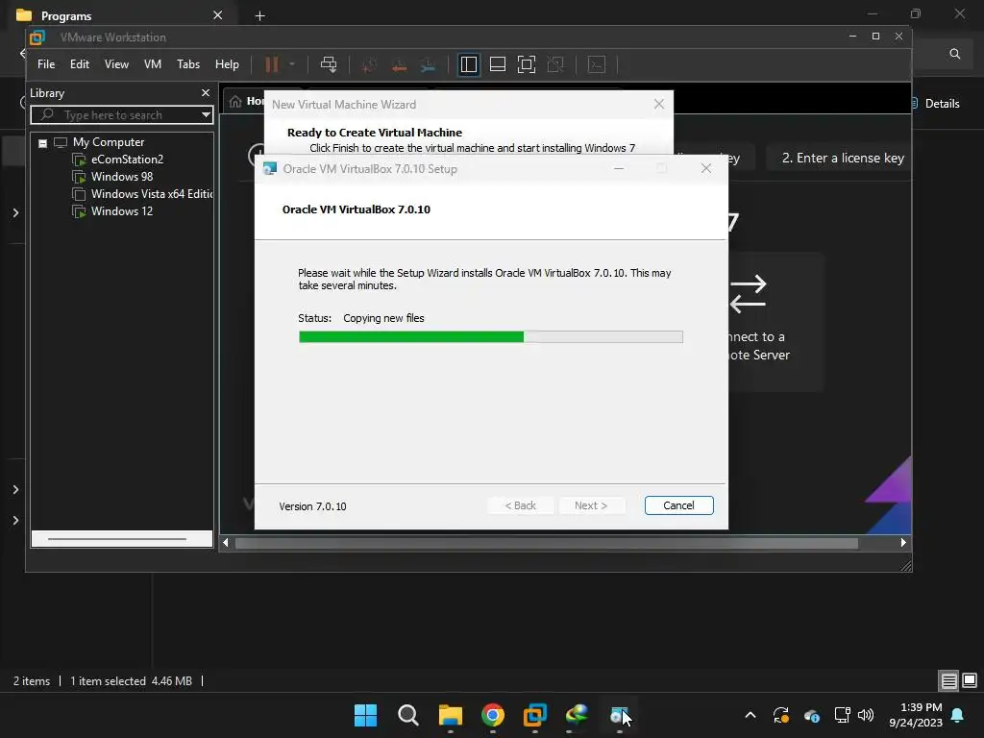Select the Windows 98 virtual machine

tap(122, 177)
